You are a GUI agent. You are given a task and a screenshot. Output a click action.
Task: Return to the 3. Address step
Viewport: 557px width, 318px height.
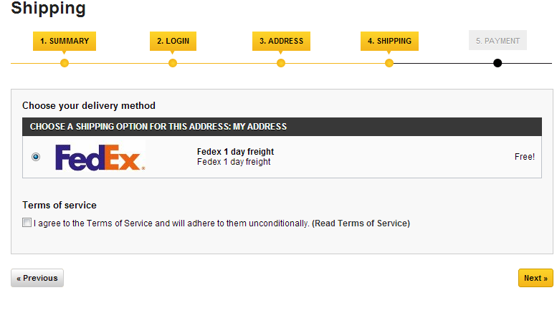click(x=281, y=41)
